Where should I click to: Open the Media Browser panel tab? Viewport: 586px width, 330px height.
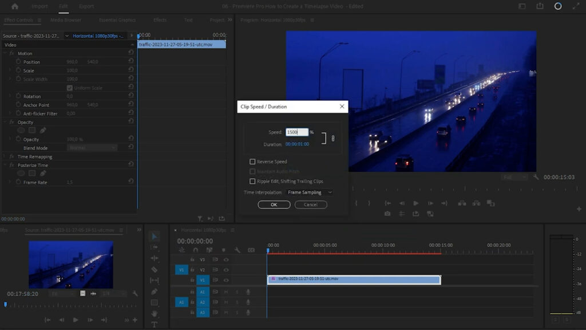coord(66,20)
